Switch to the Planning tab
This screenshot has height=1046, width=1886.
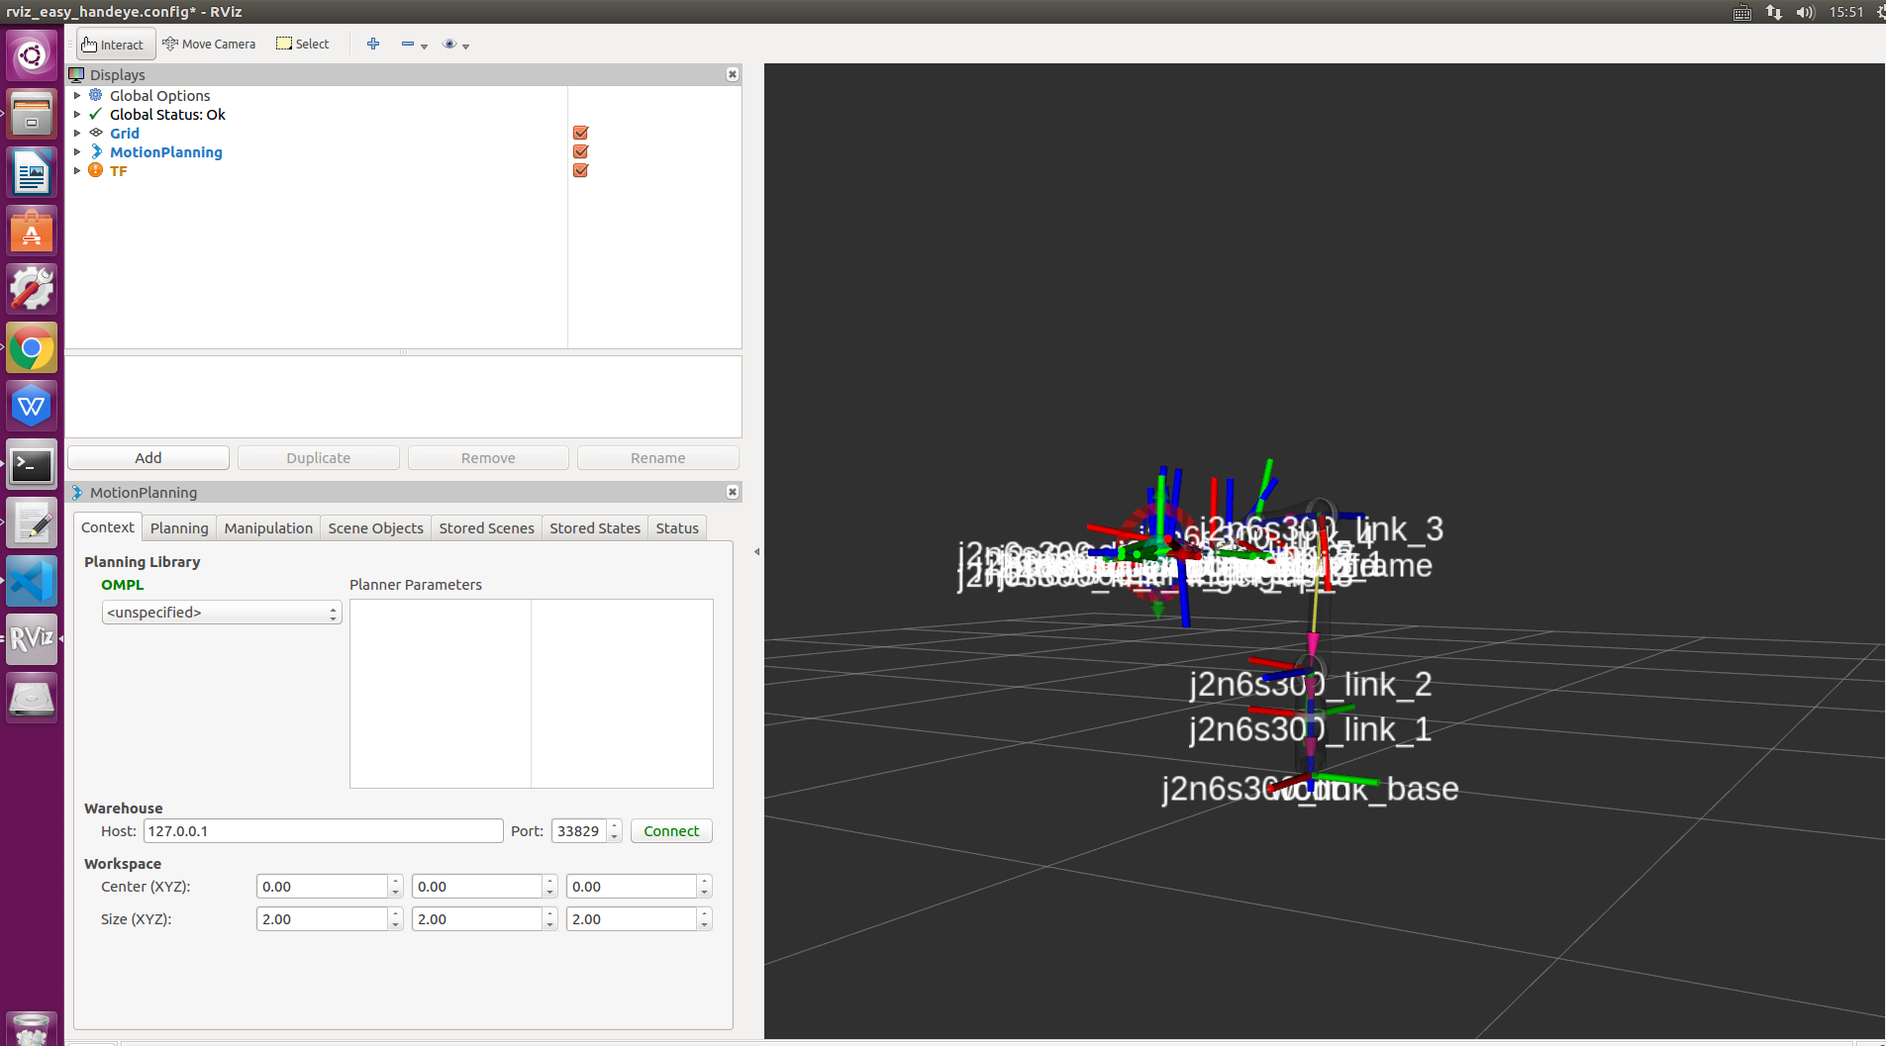pyautogui.click(x=178, y=527)
